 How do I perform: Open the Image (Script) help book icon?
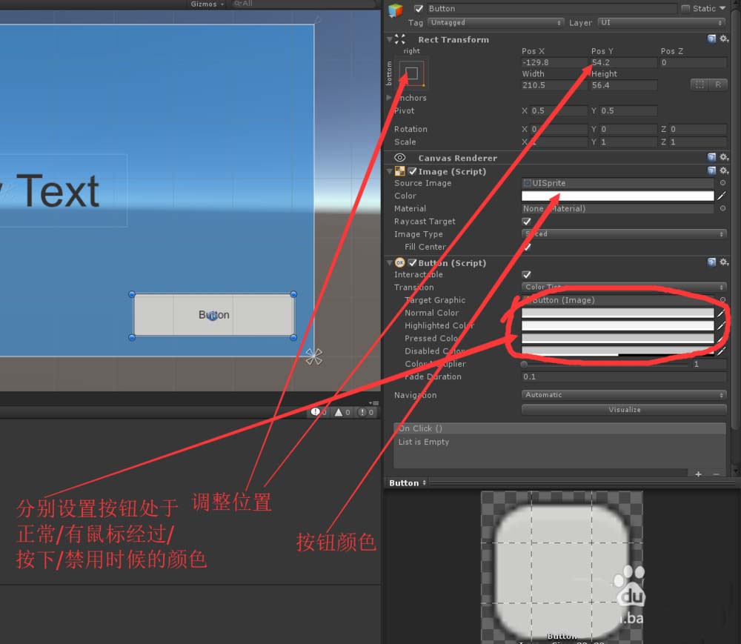coord(711,170)
